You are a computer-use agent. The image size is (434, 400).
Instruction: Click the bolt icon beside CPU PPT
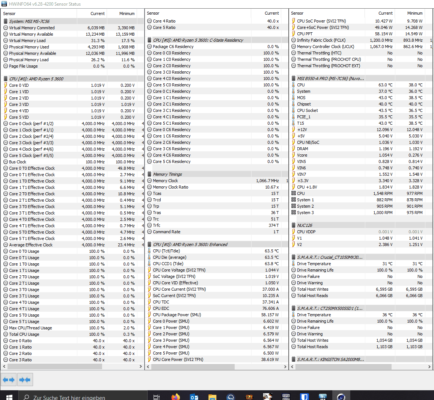point(294,34)
